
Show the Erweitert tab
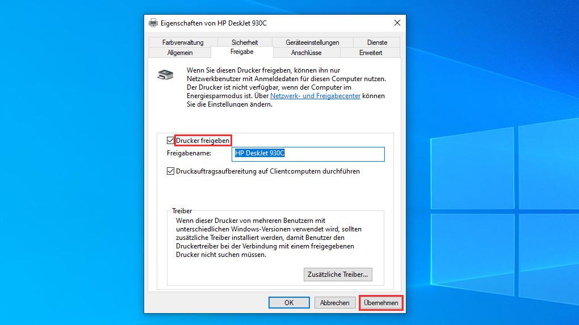[x=371, y=53]
